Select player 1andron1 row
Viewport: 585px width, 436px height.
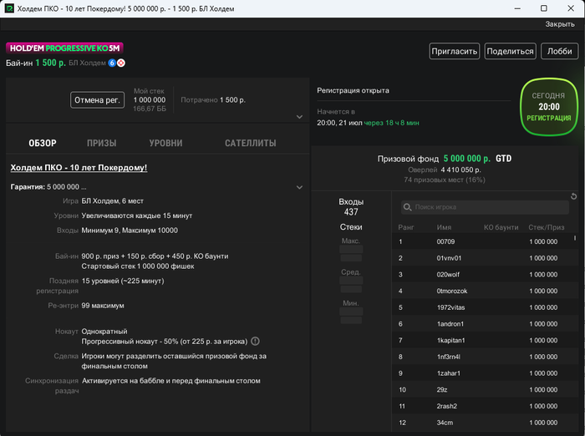pos(485,324)
